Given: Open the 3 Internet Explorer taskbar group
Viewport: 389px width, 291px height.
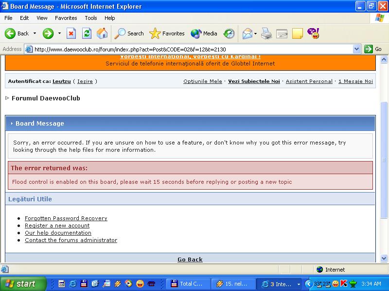Looking at the screenshot, I should point(279,284).
